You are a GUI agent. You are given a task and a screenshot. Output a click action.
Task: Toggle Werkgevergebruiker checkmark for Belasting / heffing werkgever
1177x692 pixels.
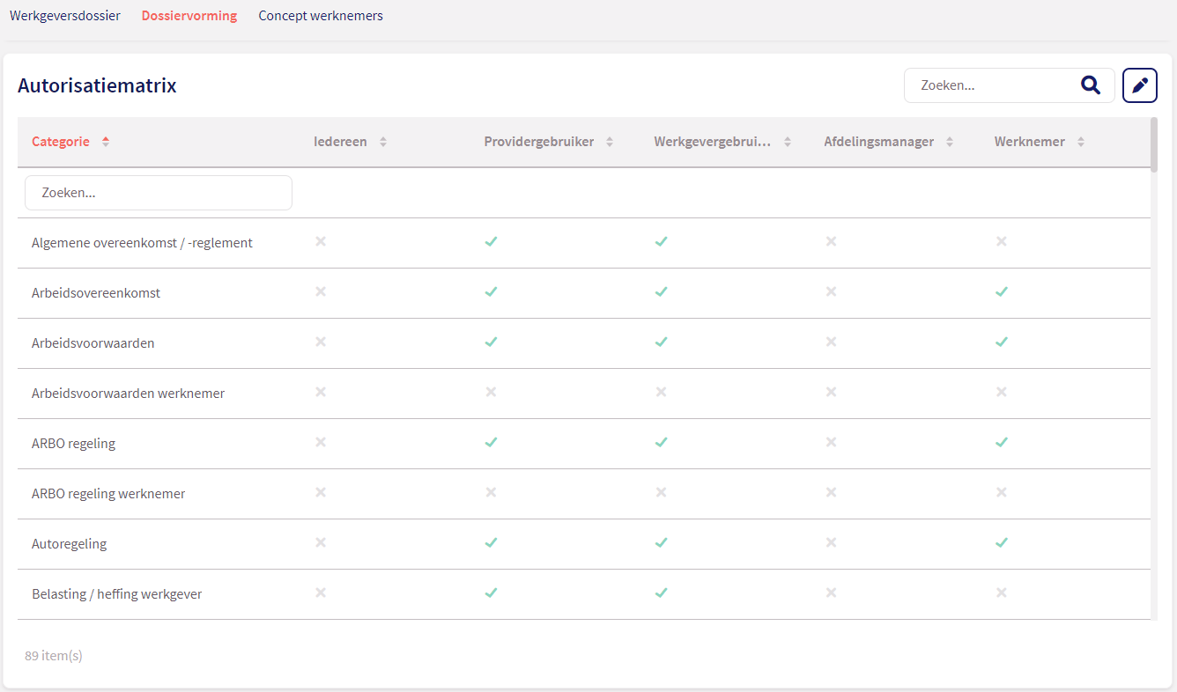click(x=661, y=593)
